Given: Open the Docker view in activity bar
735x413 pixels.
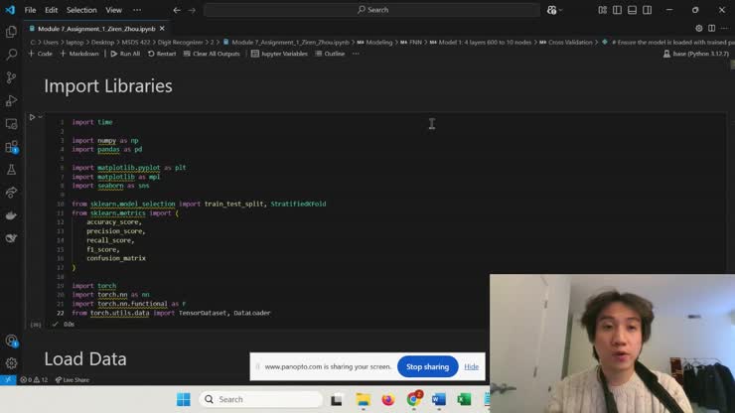Looking at the screenshot, I should (11, 215).
